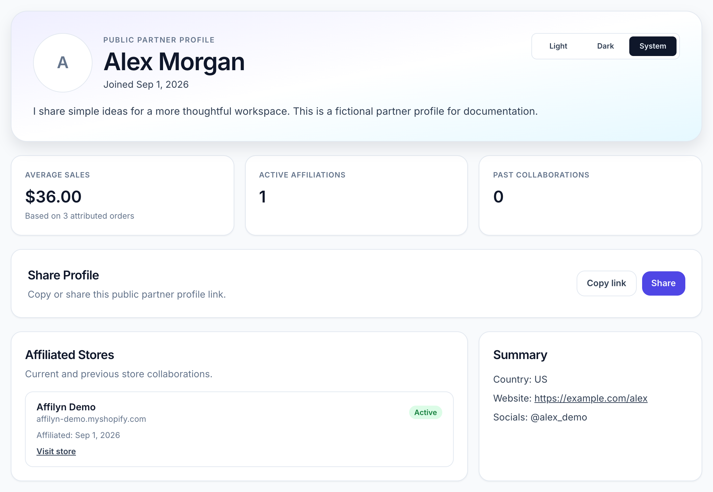Switch theme to Dark
This screenshot has width=713, height=492.
(x=605, y=46)
